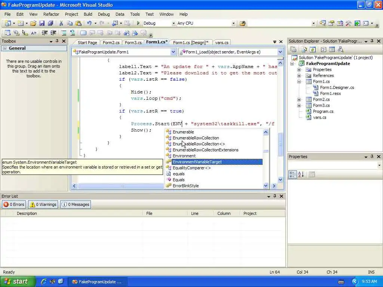
Task: Uncomment the selected lines icon
Action: pos(73,33)
